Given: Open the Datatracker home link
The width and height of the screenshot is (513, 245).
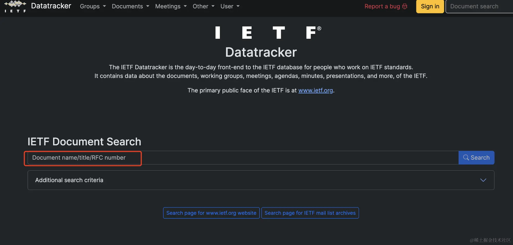Looking at the screenshot, I should (51, 6).
